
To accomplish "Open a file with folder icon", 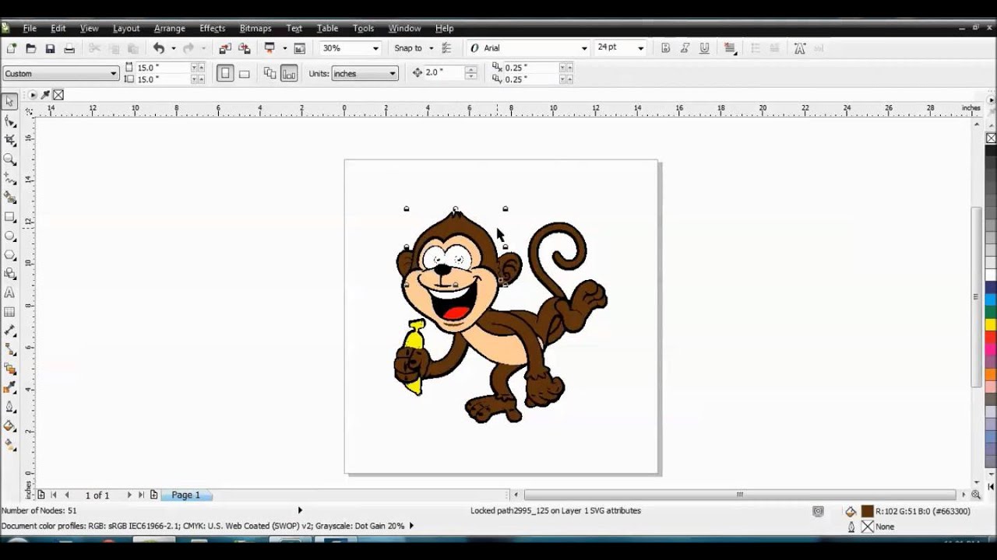I will pyautogui.click(x=31, y=48).
